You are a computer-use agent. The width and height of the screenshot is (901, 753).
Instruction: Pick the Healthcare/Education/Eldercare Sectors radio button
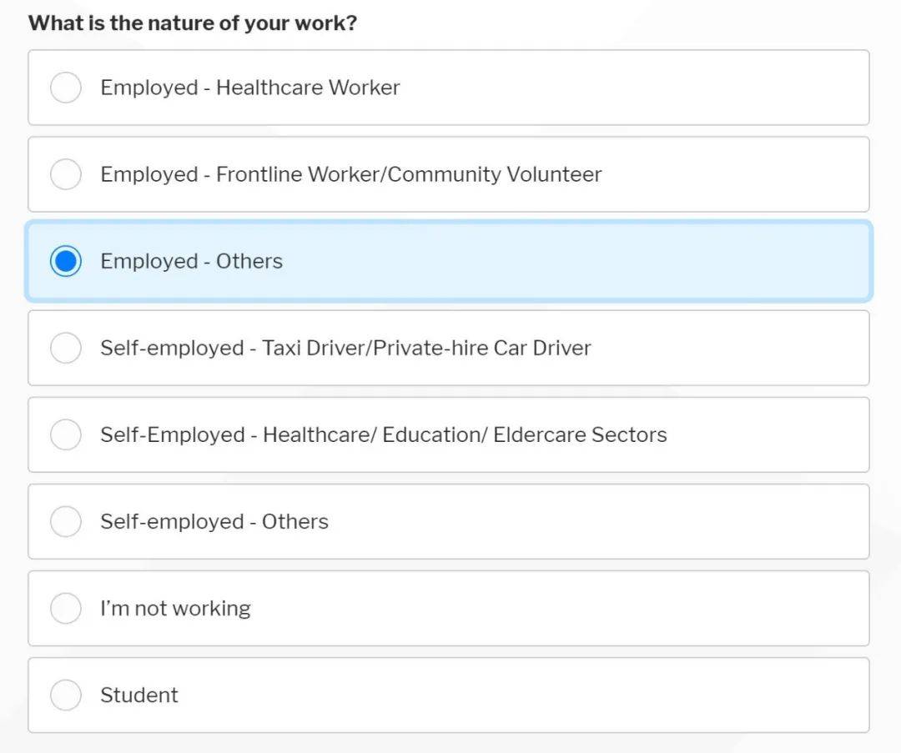tap(66, 434)
